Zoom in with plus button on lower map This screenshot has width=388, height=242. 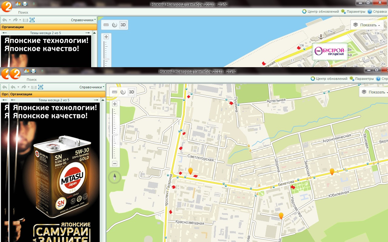[115, 104]
